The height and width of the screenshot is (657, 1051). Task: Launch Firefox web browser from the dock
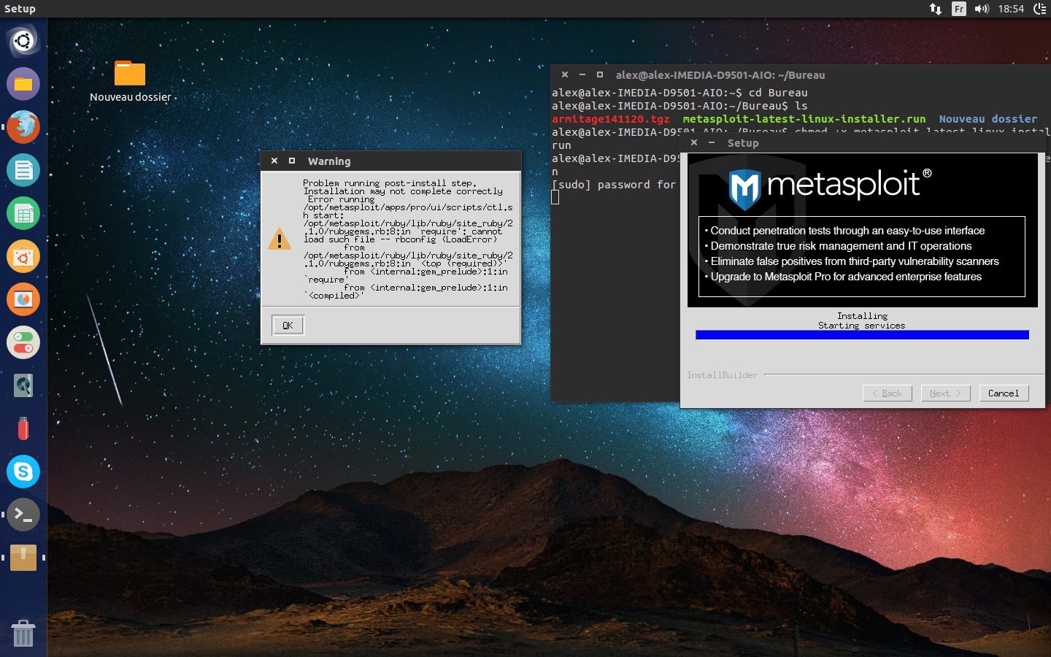tap(23, 127)
